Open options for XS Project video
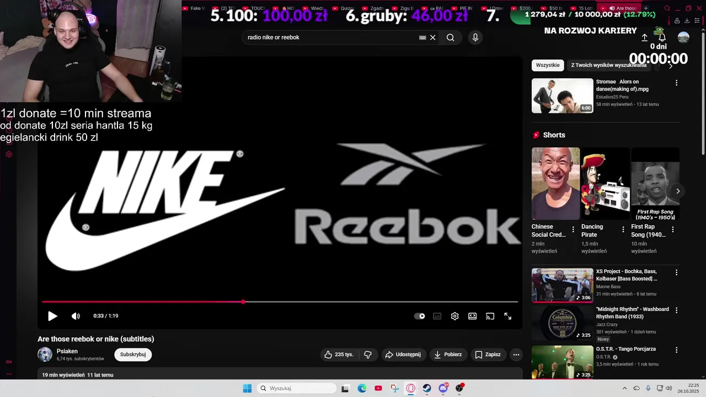Viewport: 706px width, 397px height. pos(676,272)
